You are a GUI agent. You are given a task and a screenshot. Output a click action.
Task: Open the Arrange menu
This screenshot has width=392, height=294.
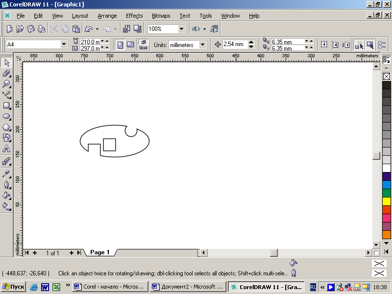107,16
